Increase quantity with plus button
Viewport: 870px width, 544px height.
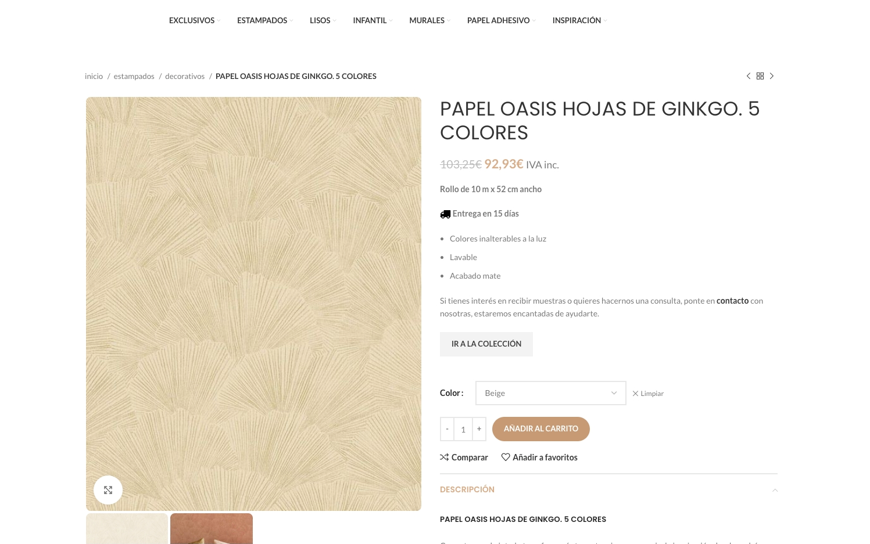(479, 429)
